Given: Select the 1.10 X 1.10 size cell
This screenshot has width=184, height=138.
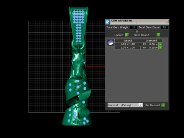Looking at the screenshot, I should coord(128,44).
